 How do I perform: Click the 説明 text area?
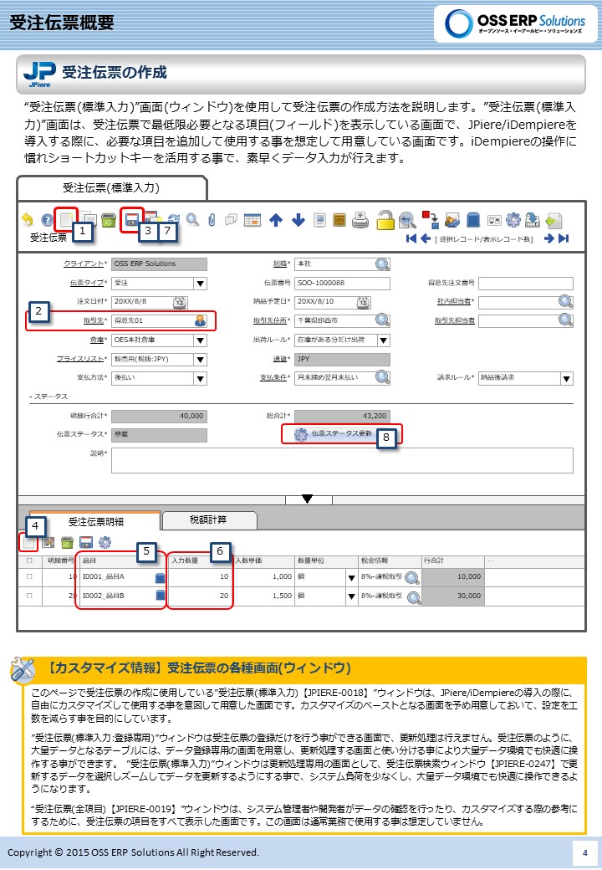click(x=342, y=460)
